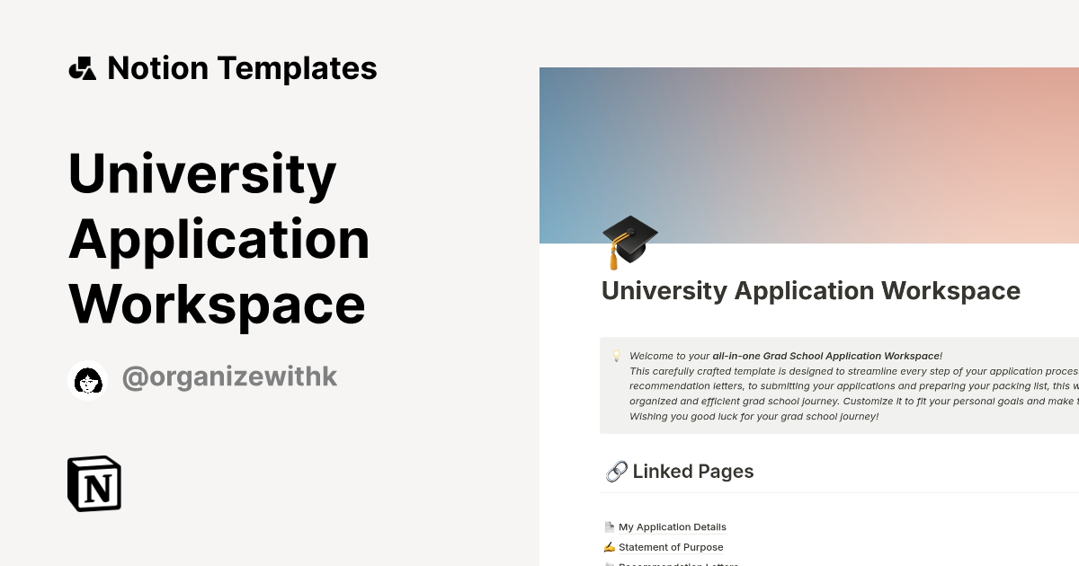The width and height of the screenshot is (1079, 566).
Task: Click the writing hand icon before Statement of Purpose
Action: 609,546
